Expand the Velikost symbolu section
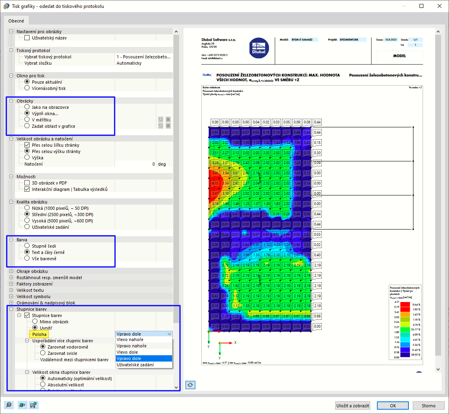The width and height of the screenshot is (449, 414). point(11,296)
